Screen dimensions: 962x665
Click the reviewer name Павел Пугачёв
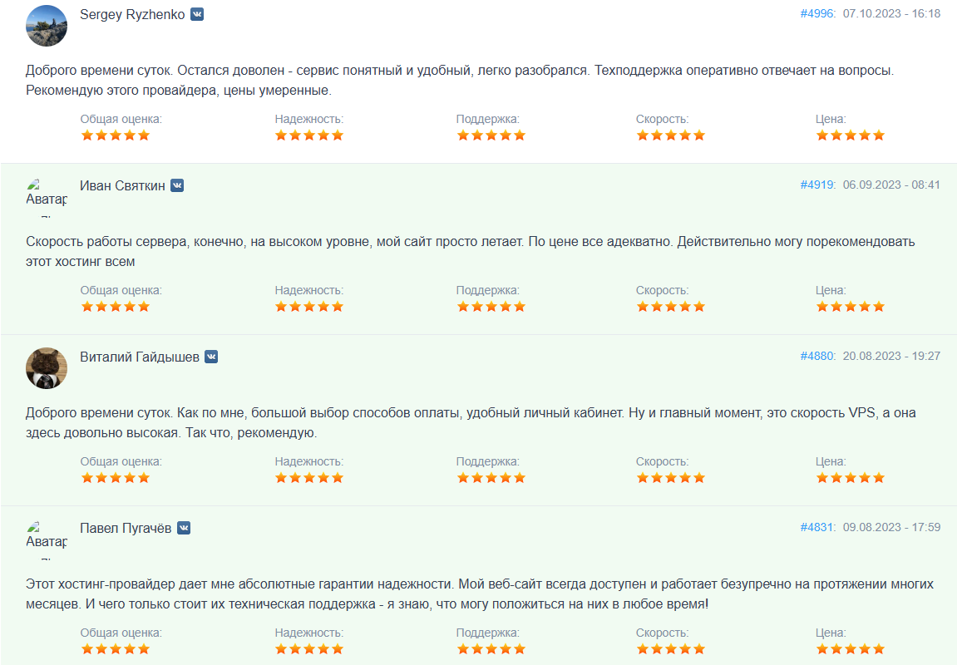[x=126, y=528]
